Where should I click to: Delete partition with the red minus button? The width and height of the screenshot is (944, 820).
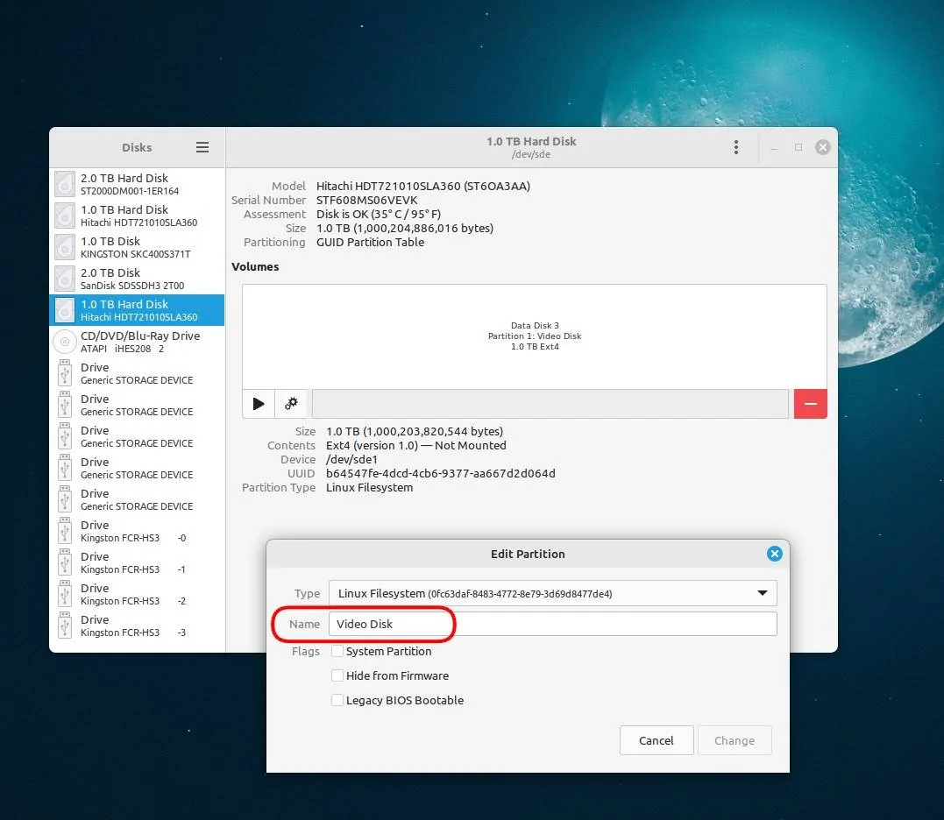(811, 404)
